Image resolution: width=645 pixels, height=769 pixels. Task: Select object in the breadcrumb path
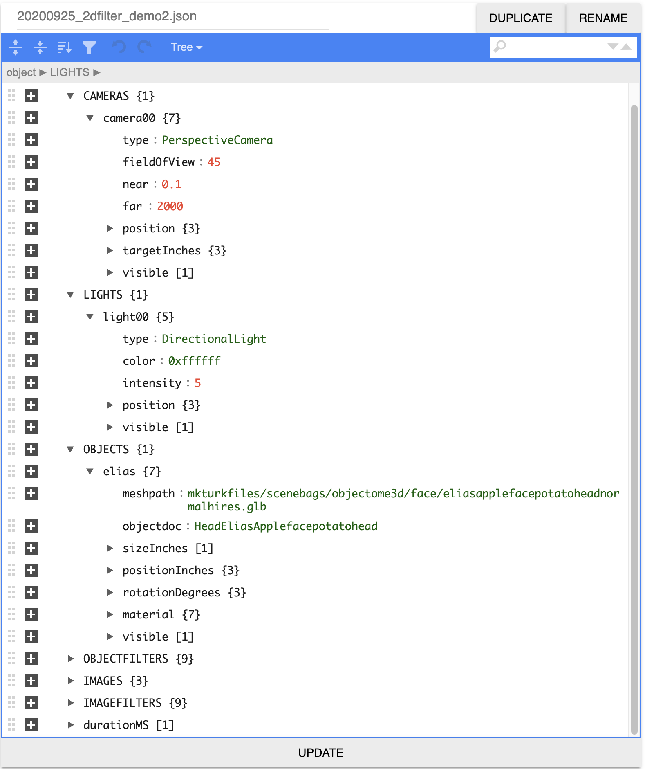click(21, 73)
